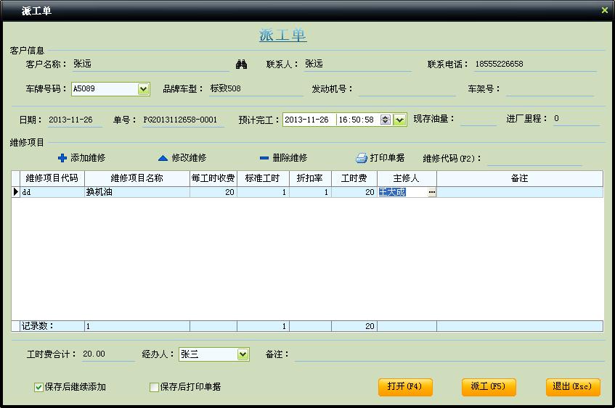The height and width of the screenshot is (408, 615).
Task: Click the 标准工时 column header
Action: coord(263,178)
